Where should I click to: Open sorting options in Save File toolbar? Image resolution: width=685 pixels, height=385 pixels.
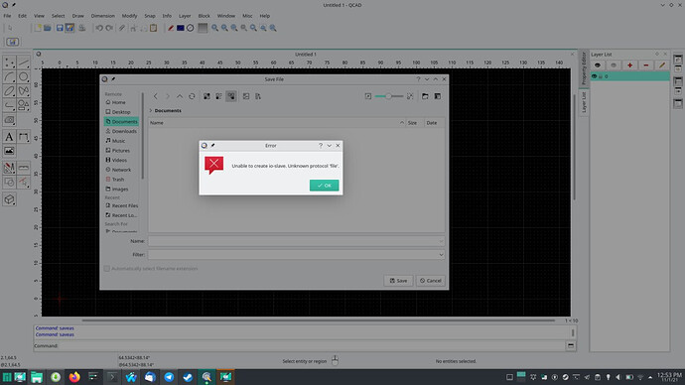coord(258,96)
